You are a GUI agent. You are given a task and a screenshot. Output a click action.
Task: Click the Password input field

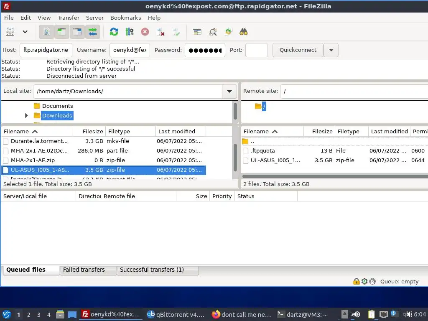point(205,50)
